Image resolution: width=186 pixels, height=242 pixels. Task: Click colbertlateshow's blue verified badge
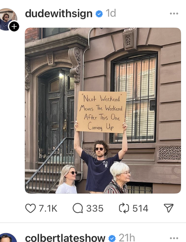pos(112,238)
